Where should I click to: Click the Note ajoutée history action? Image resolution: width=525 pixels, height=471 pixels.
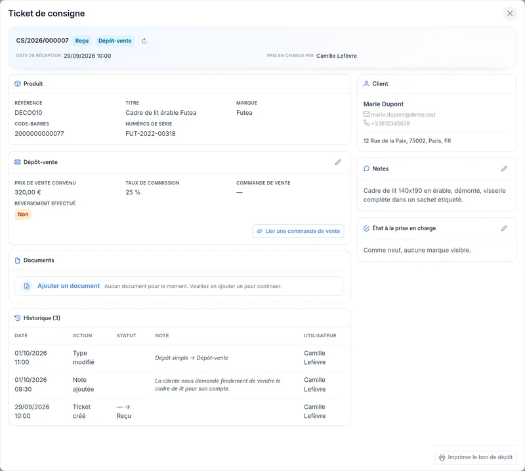click(x=83, y=384)
